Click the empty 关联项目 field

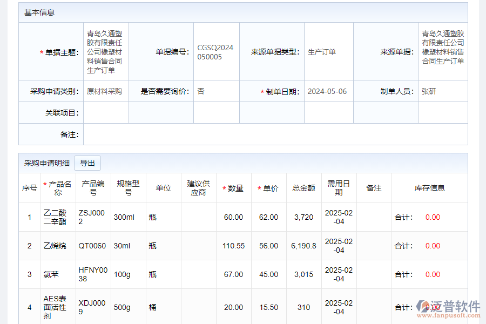pos(106,113)
